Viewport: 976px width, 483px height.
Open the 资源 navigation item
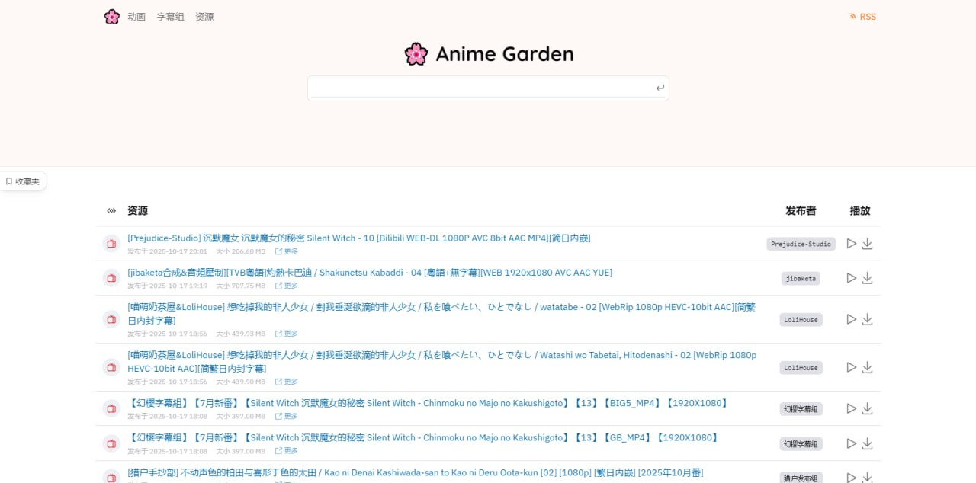point(204,16)
